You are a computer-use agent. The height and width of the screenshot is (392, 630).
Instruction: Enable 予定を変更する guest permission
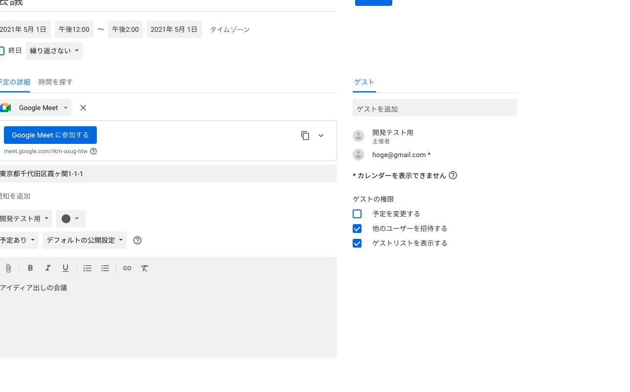click(x=357, y=214)
